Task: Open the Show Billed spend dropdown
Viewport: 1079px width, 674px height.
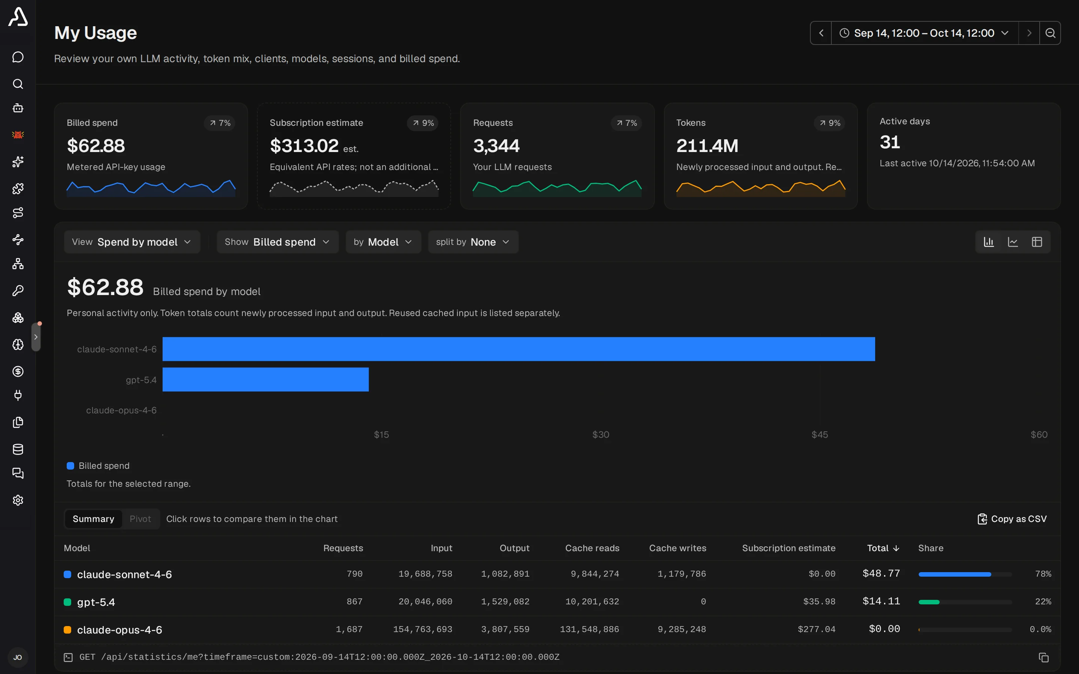Action: [x=278, y=242]
